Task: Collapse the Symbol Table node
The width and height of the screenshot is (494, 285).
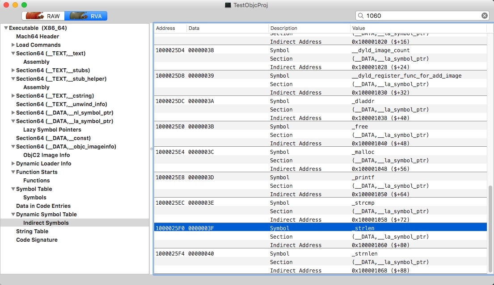Action: (13, 189)
